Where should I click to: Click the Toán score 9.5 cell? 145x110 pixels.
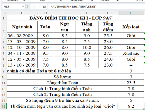tap(46, 53)
